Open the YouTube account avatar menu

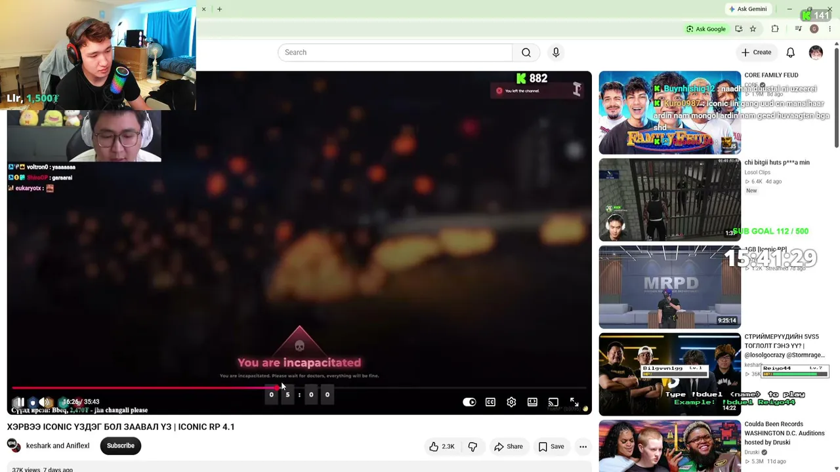point(816,52)
